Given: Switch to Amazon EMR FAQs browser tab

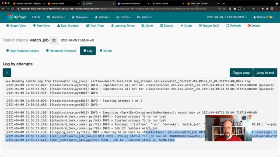Looking at the screenshot, I should coord(28,3).
